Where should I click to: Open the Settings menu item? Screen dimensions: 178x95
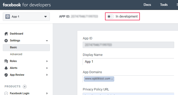[15, 40]
